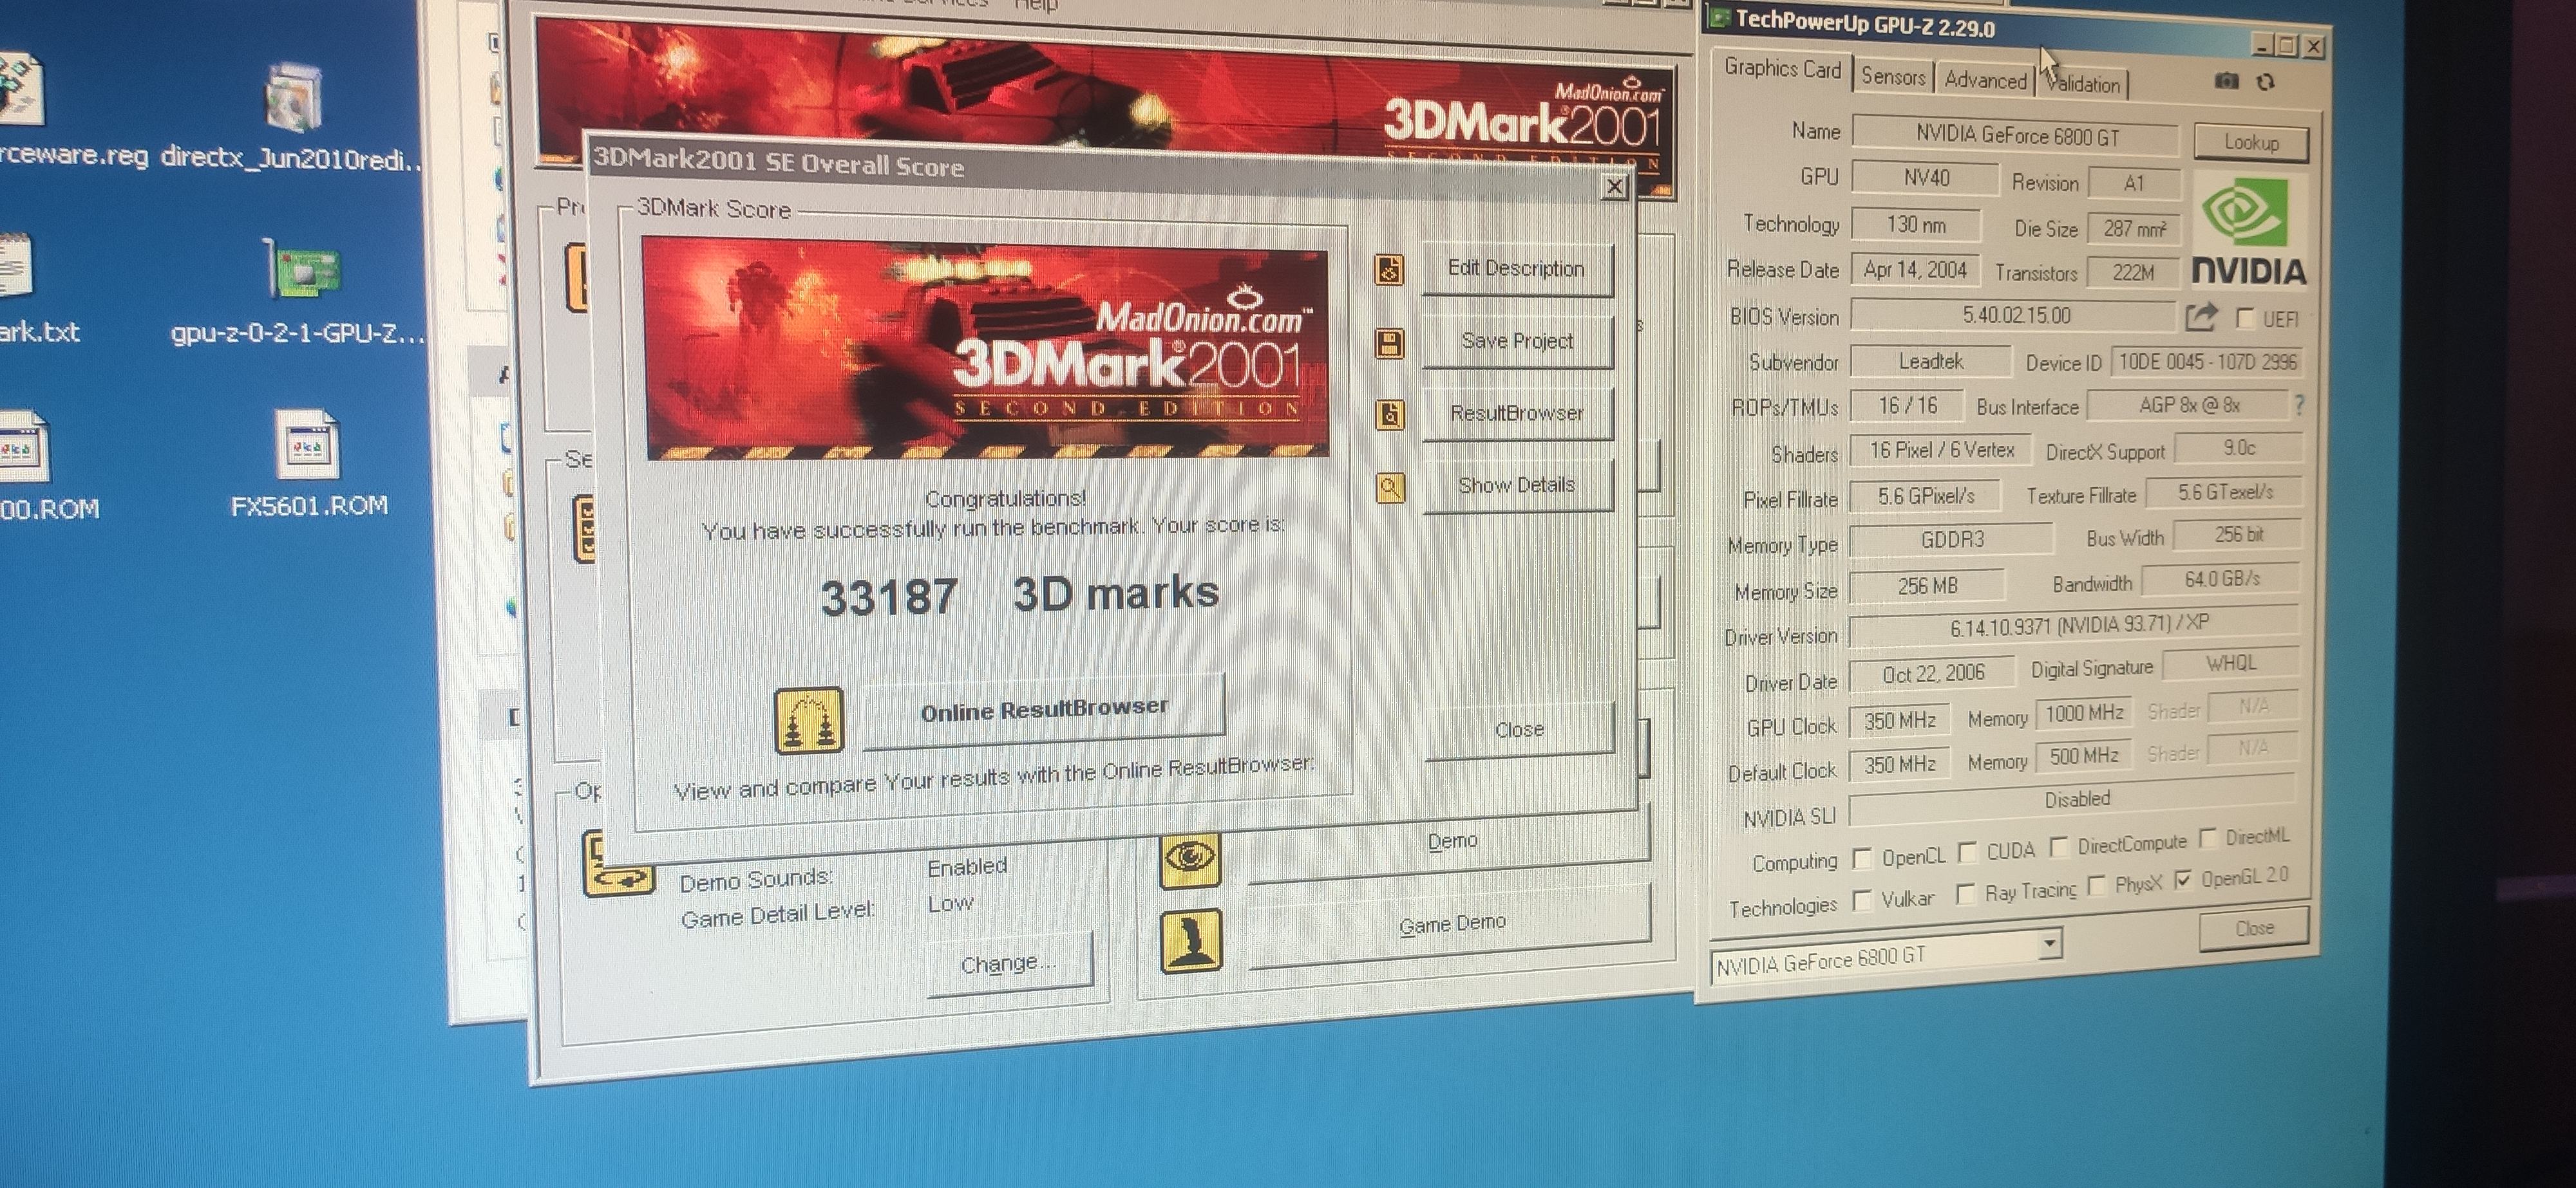
Task: Switch to the Sensors tab
Action: click(1892, 77)
